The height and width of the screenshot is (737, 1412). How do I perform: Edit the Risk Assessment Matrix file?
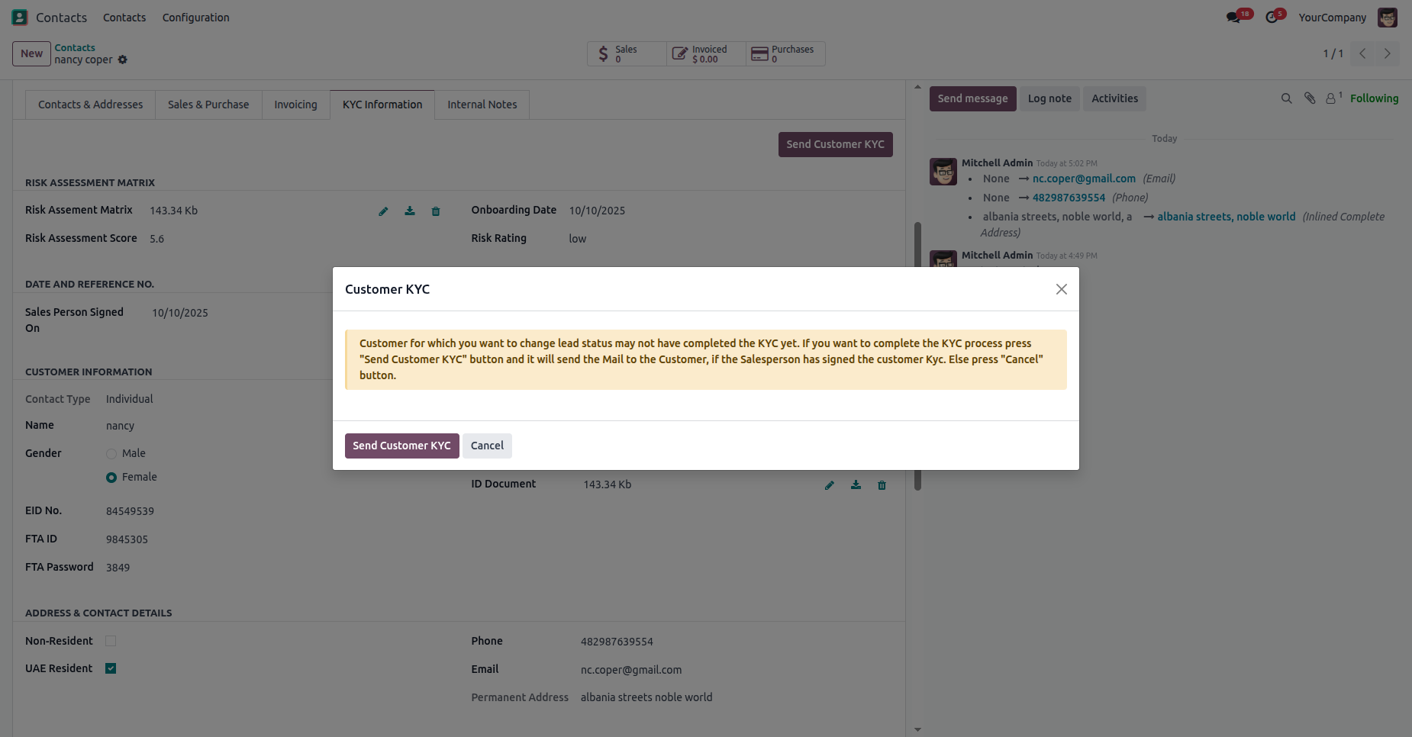point(383,211)
